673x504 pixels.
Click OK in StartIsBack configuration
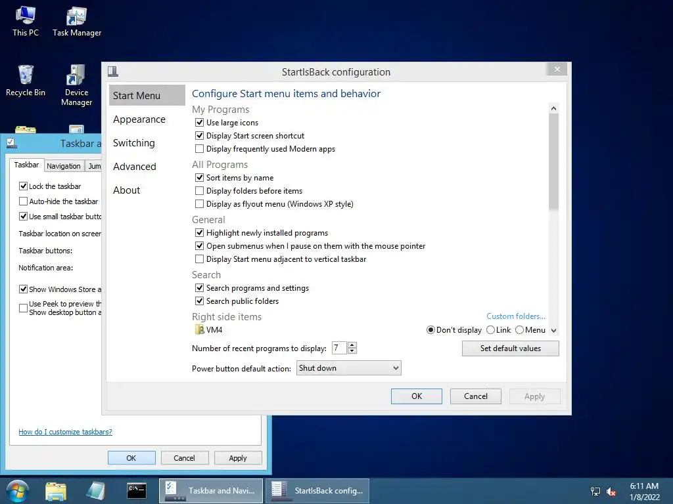point(416,396)
